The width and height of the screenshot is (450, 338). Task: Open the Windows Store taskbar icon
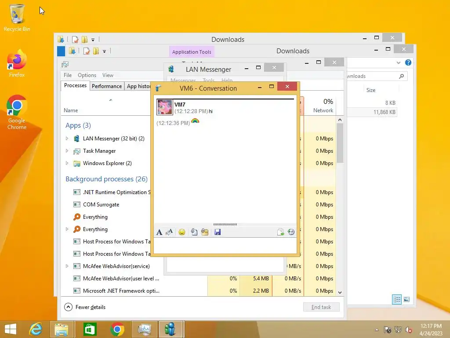click(90, 329)
